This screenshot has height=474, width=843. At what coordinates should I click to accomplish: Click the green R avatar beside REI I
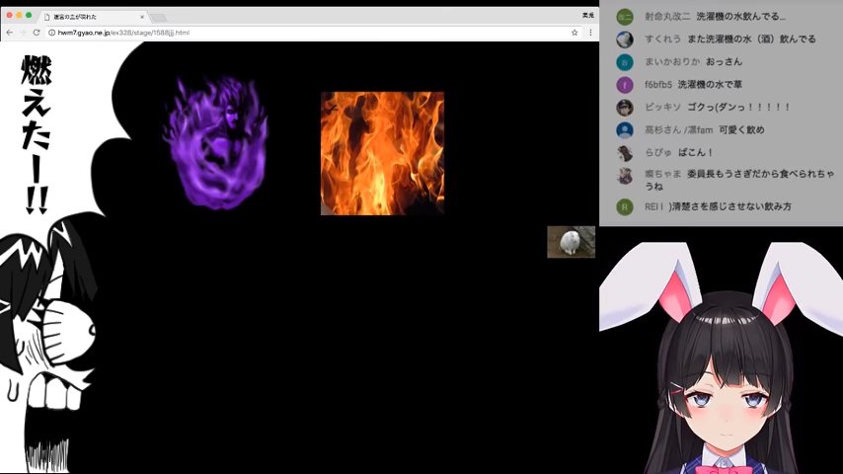pyautogui.click(x=624, y=206)
